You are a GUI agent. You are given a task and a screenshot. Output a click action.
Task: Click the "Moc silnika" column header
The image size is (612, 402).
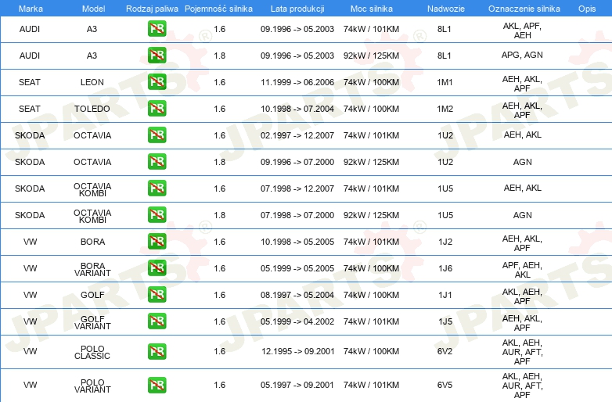[372, 9]
